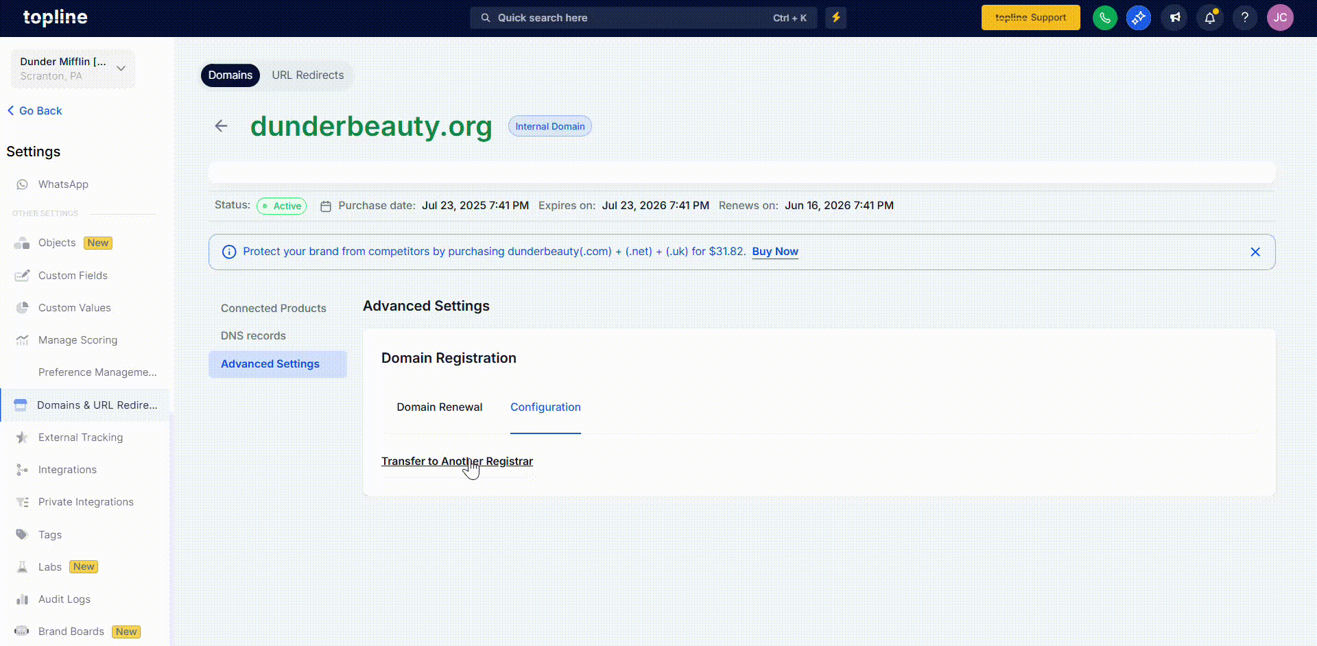Dismiss the brand protection banner
1317x646 pixels.
point(1255,252)
